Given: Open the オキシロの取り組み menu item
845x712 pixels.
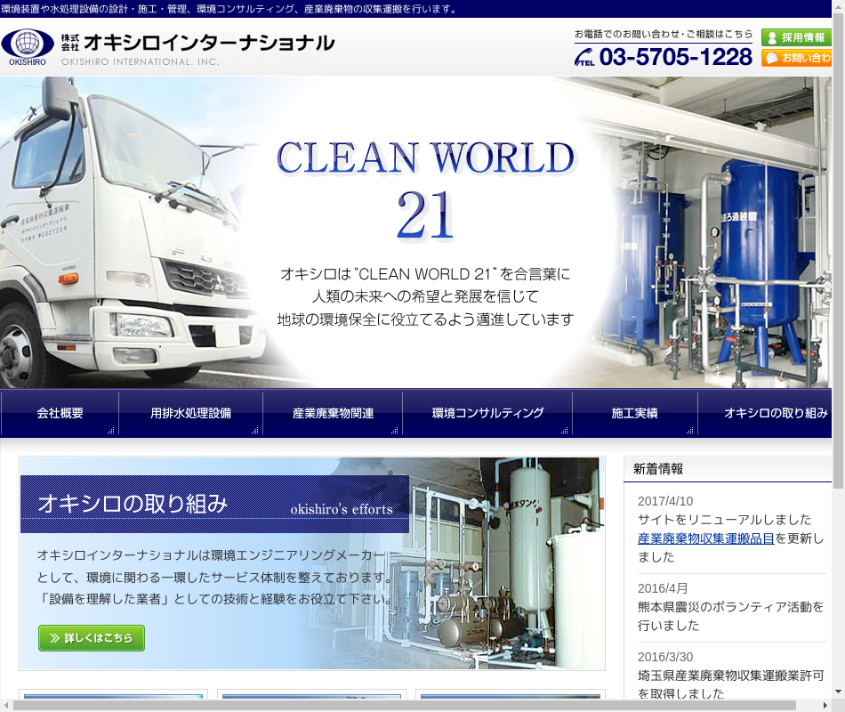Looking at the screenshot, I should coord(765,413).
